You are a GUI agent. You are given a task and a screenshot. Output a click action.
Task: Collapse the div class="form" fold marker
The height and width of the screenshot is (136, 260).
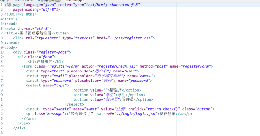coord(3,57)
